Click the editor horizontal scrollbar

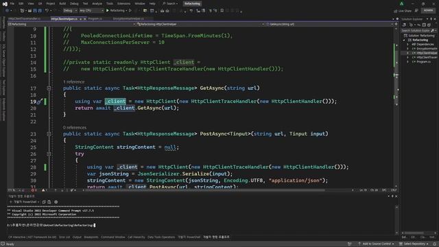click(x=206, y=190)
